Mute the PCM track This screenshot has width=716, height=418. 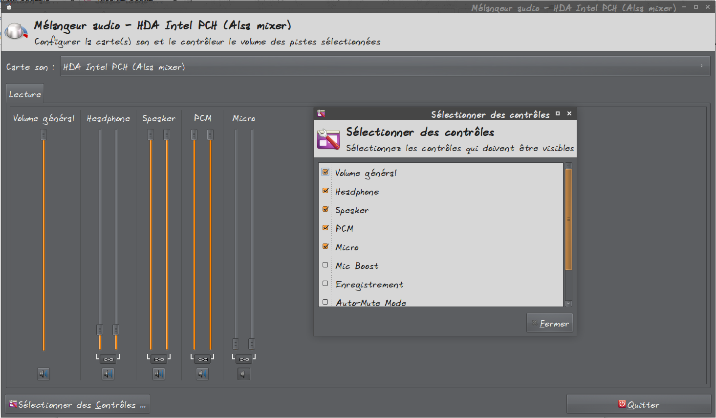click(x=202, y=374)
